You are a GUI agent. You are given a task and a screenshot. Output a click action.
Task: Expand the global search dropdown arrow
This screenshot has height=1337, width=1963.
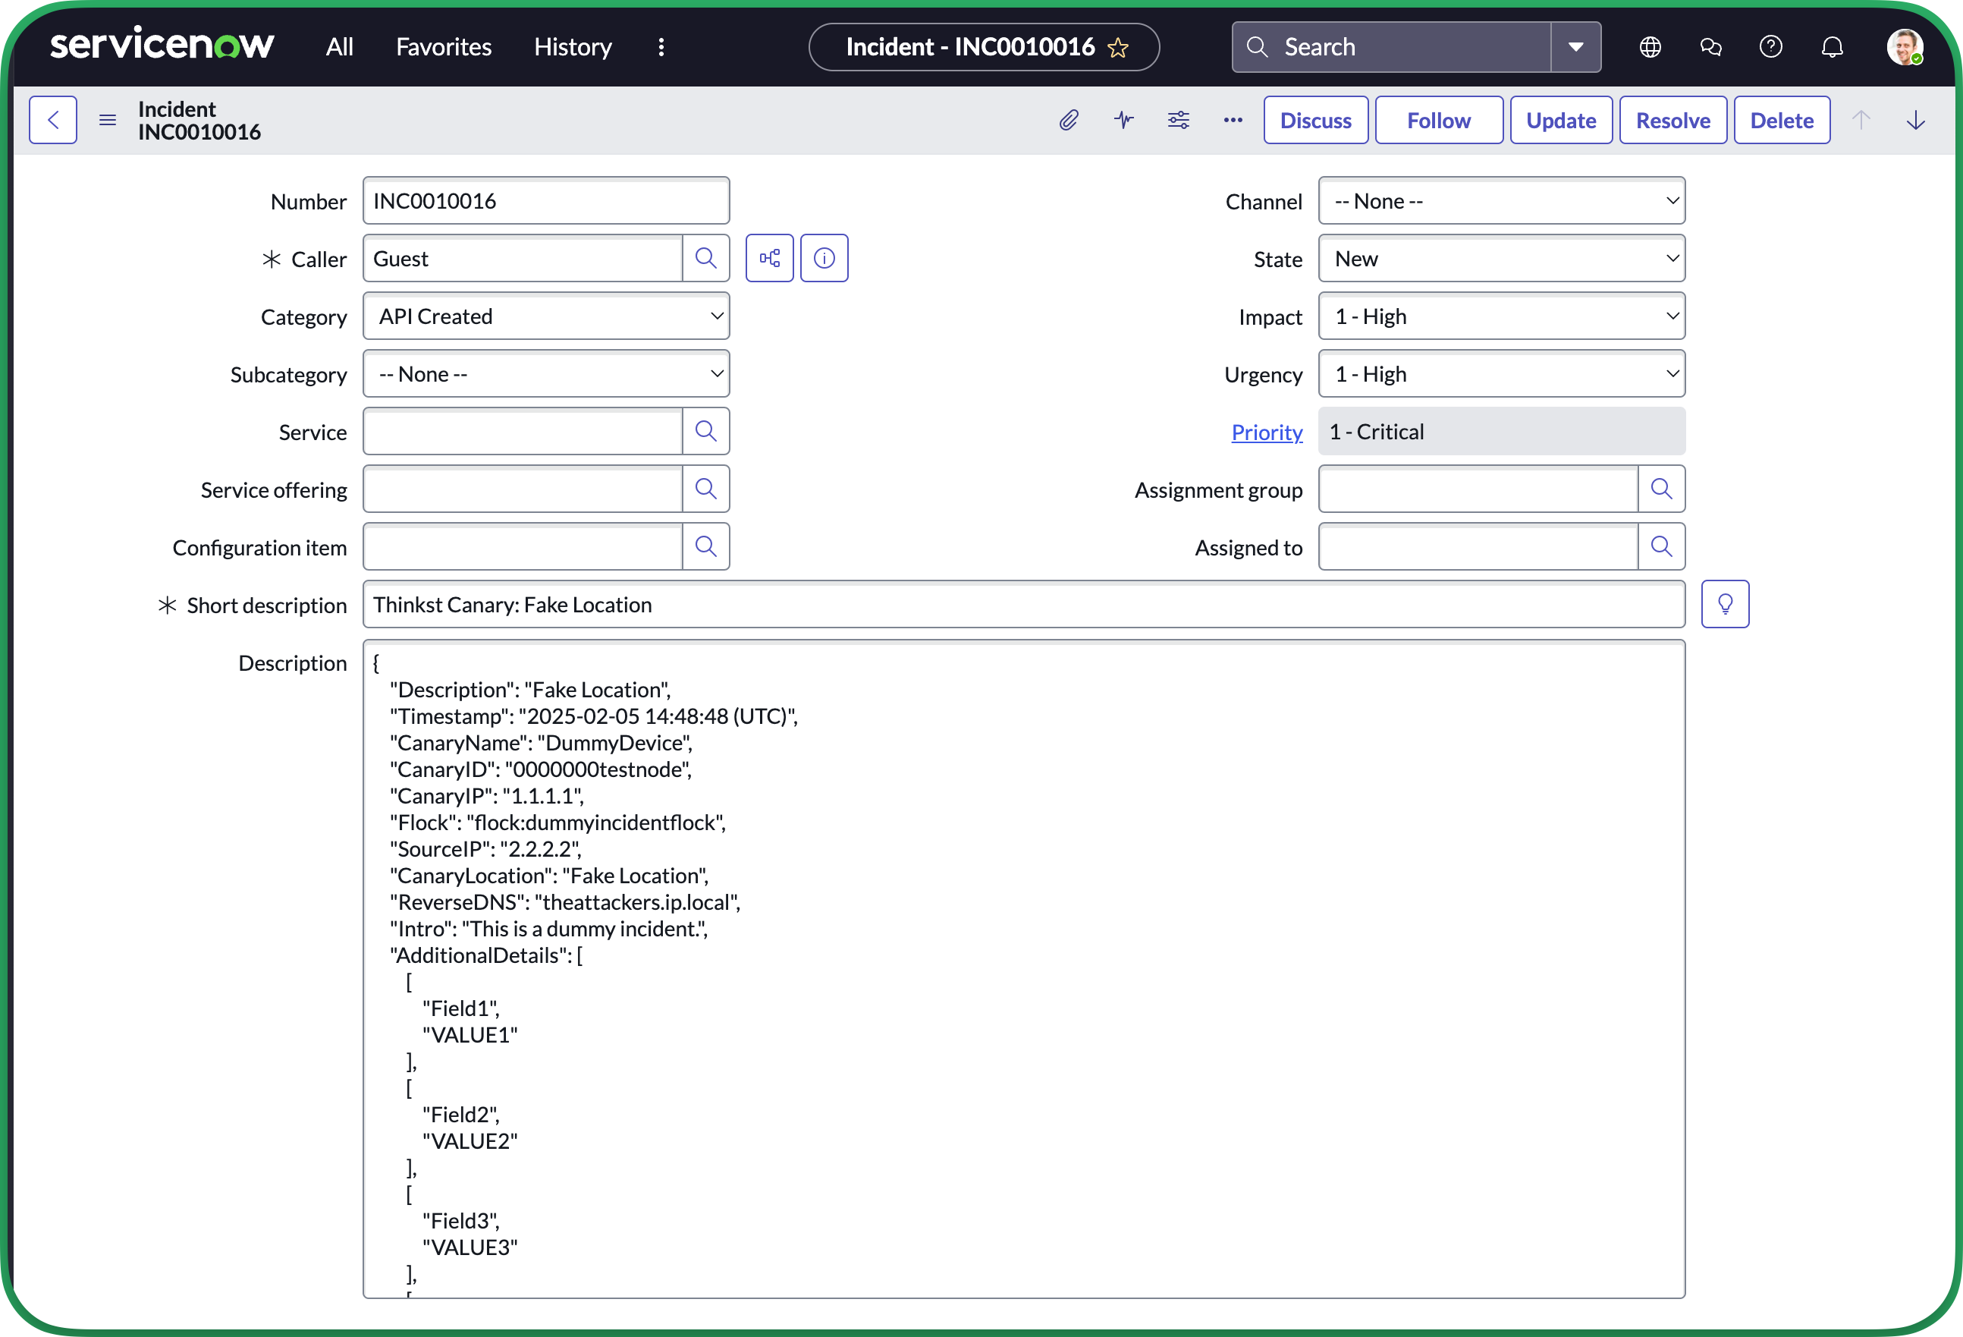point(1576,46)
